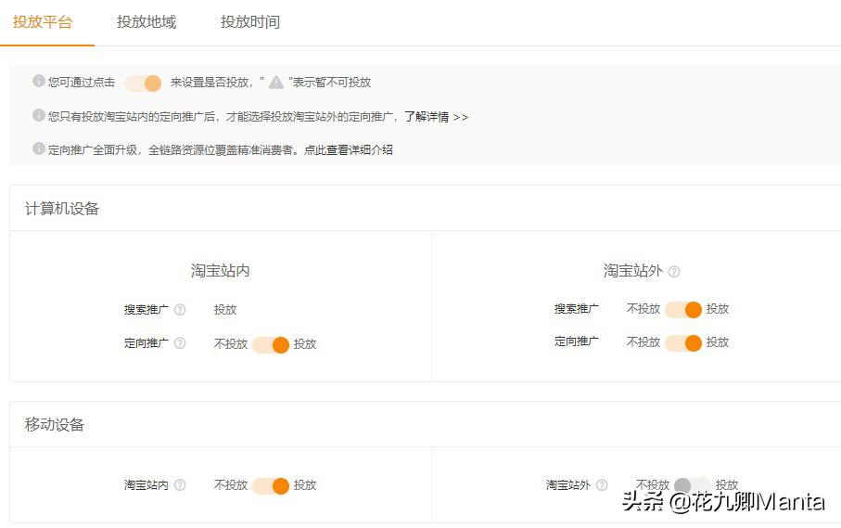Switch to the 投放平台 tab
The height and width of the screenshot is (528, 841).
(43, 22)
